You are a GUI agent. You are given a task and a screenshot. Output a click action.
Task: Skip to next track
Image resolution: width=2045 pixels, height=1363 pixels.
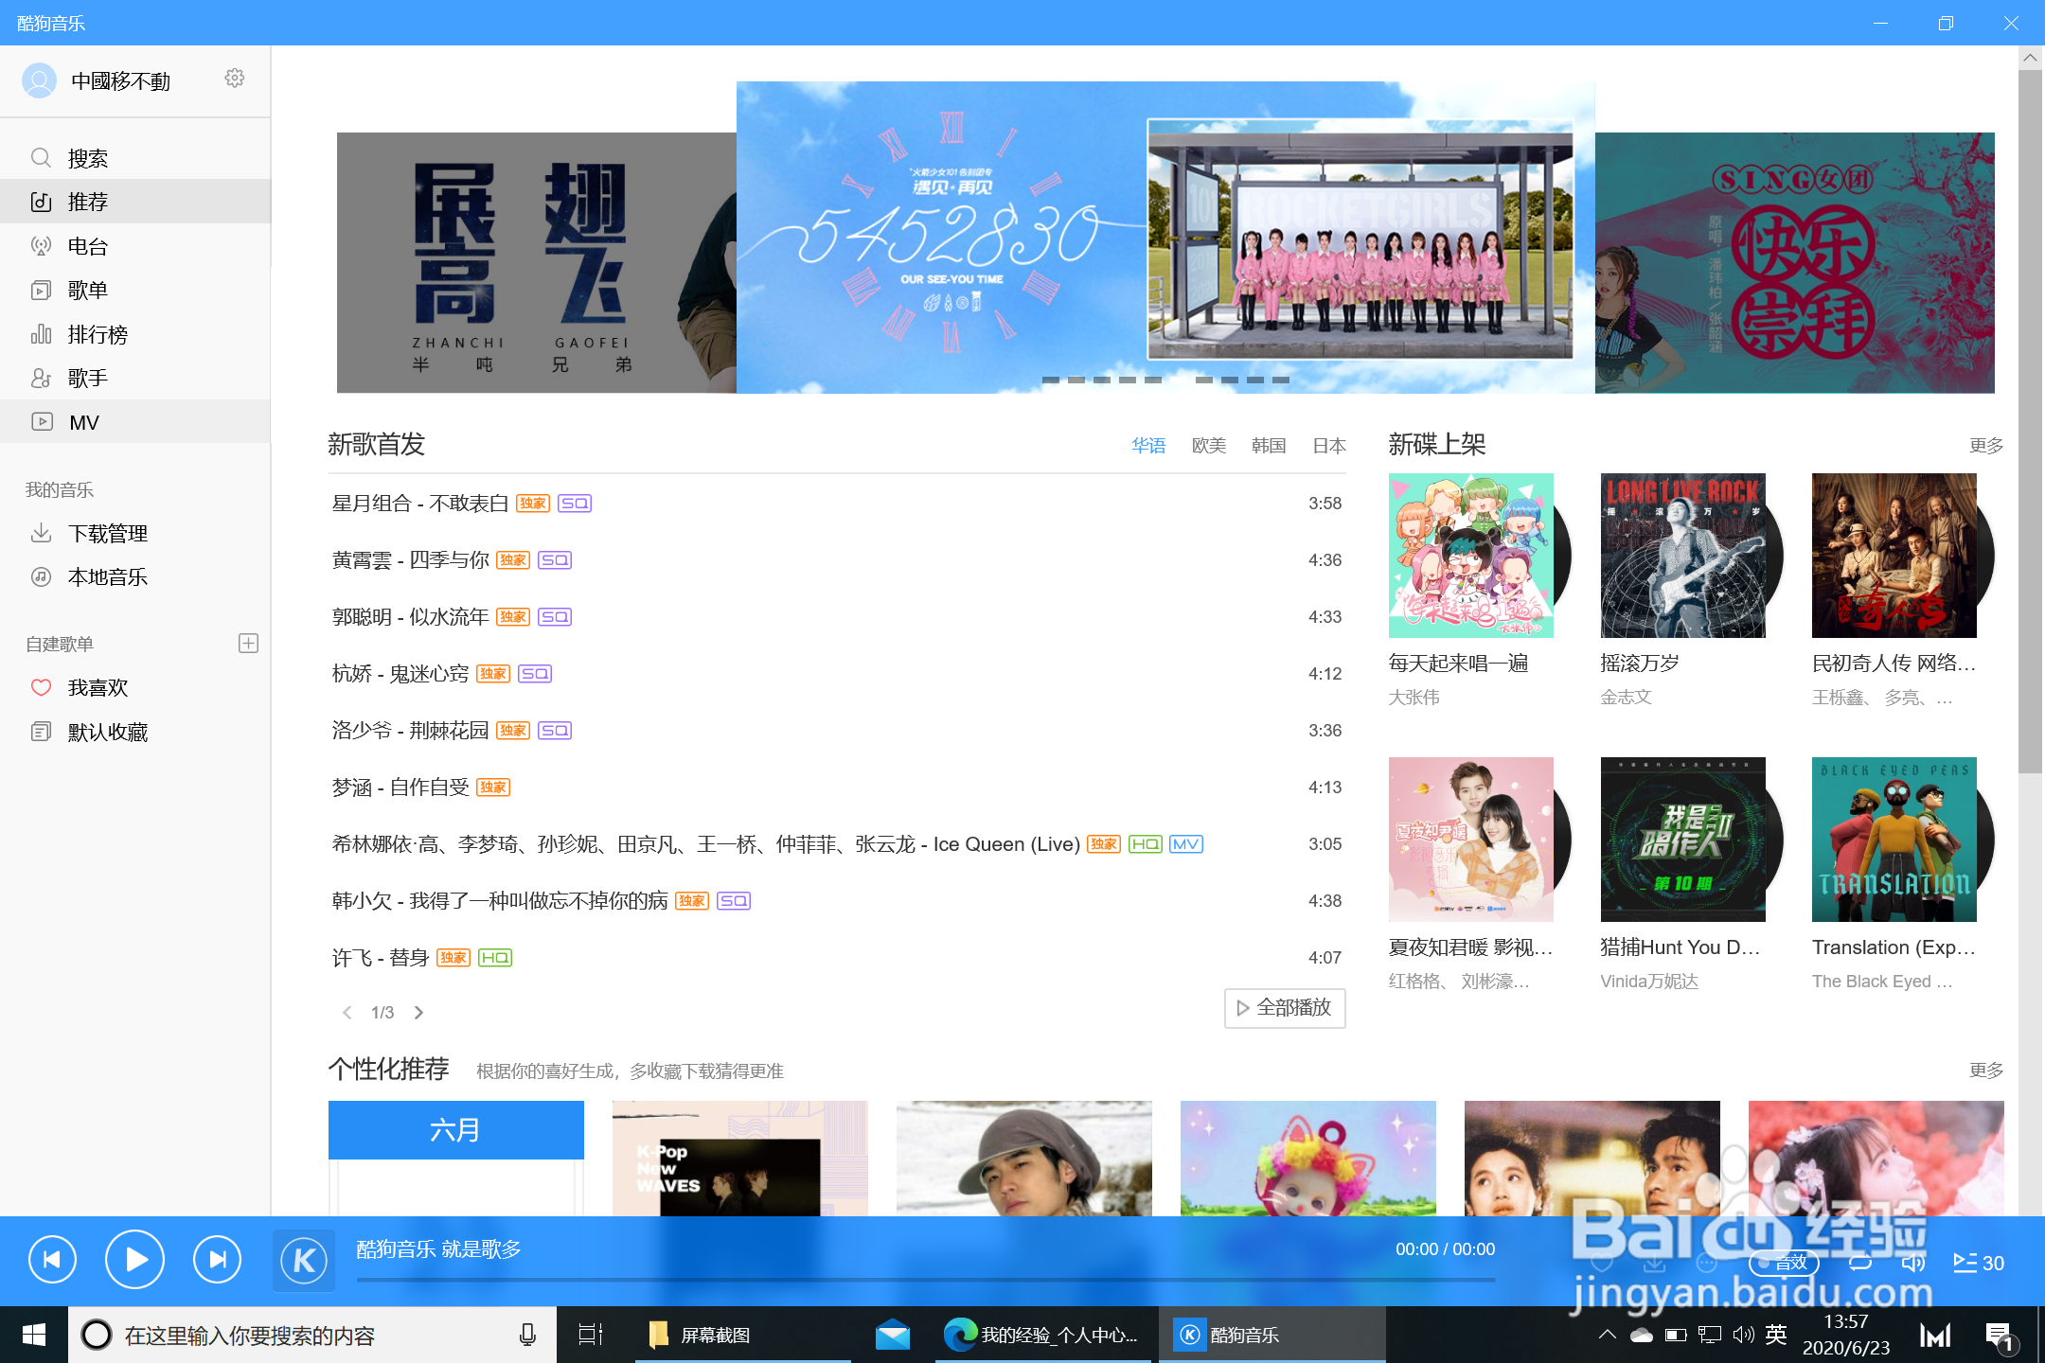tap(217, 1260)
